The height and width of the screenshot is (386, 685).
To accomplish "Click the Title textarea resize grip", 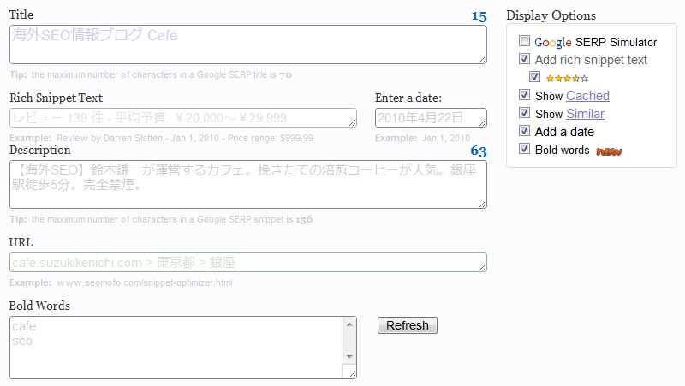I will tap(482, 59).
